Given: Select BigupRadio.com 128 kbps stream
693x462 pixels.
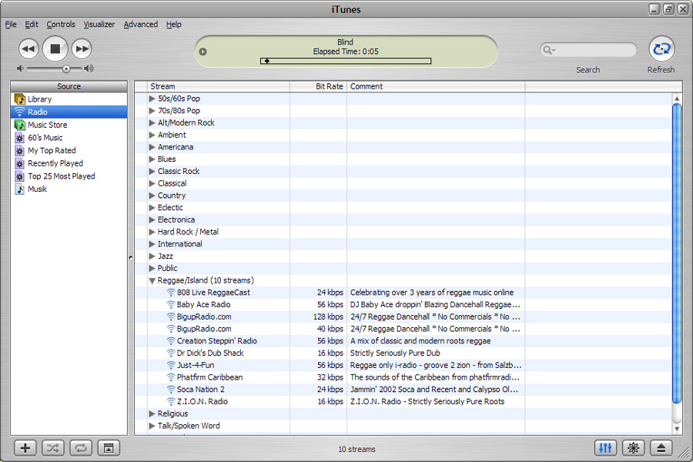Looking at the screenshot, I should coord(403,316).
